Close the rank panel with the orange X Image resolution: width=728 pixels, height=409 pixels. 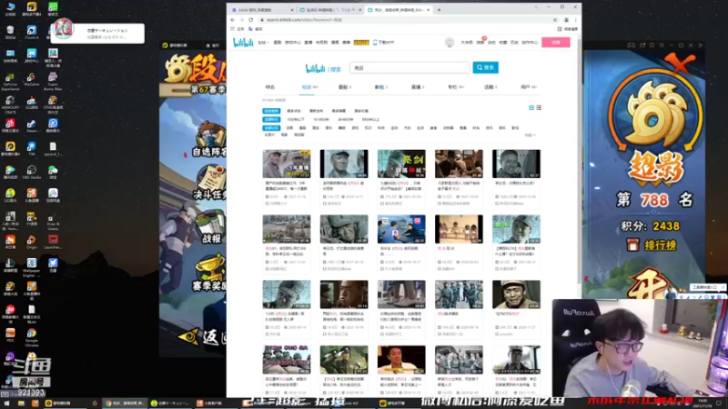(x=679, y=63)
